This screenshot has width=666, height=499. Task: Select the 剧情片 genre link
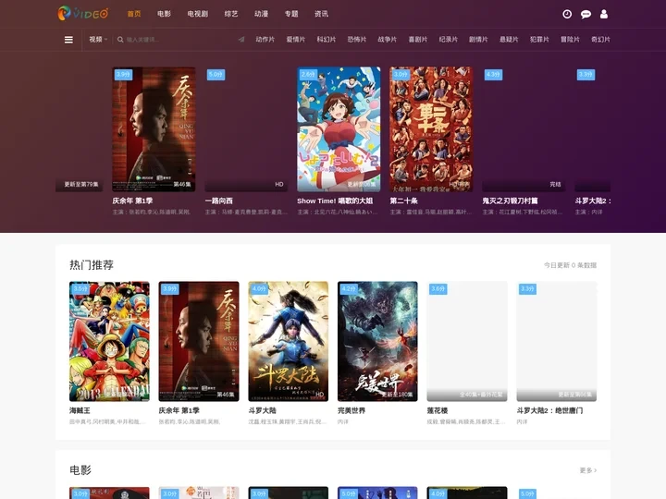pyautogui.click(x=479, y=40)
